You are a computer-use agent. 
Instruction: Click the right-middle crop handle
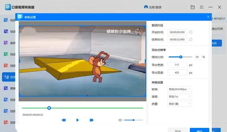[x=145, y=61]
